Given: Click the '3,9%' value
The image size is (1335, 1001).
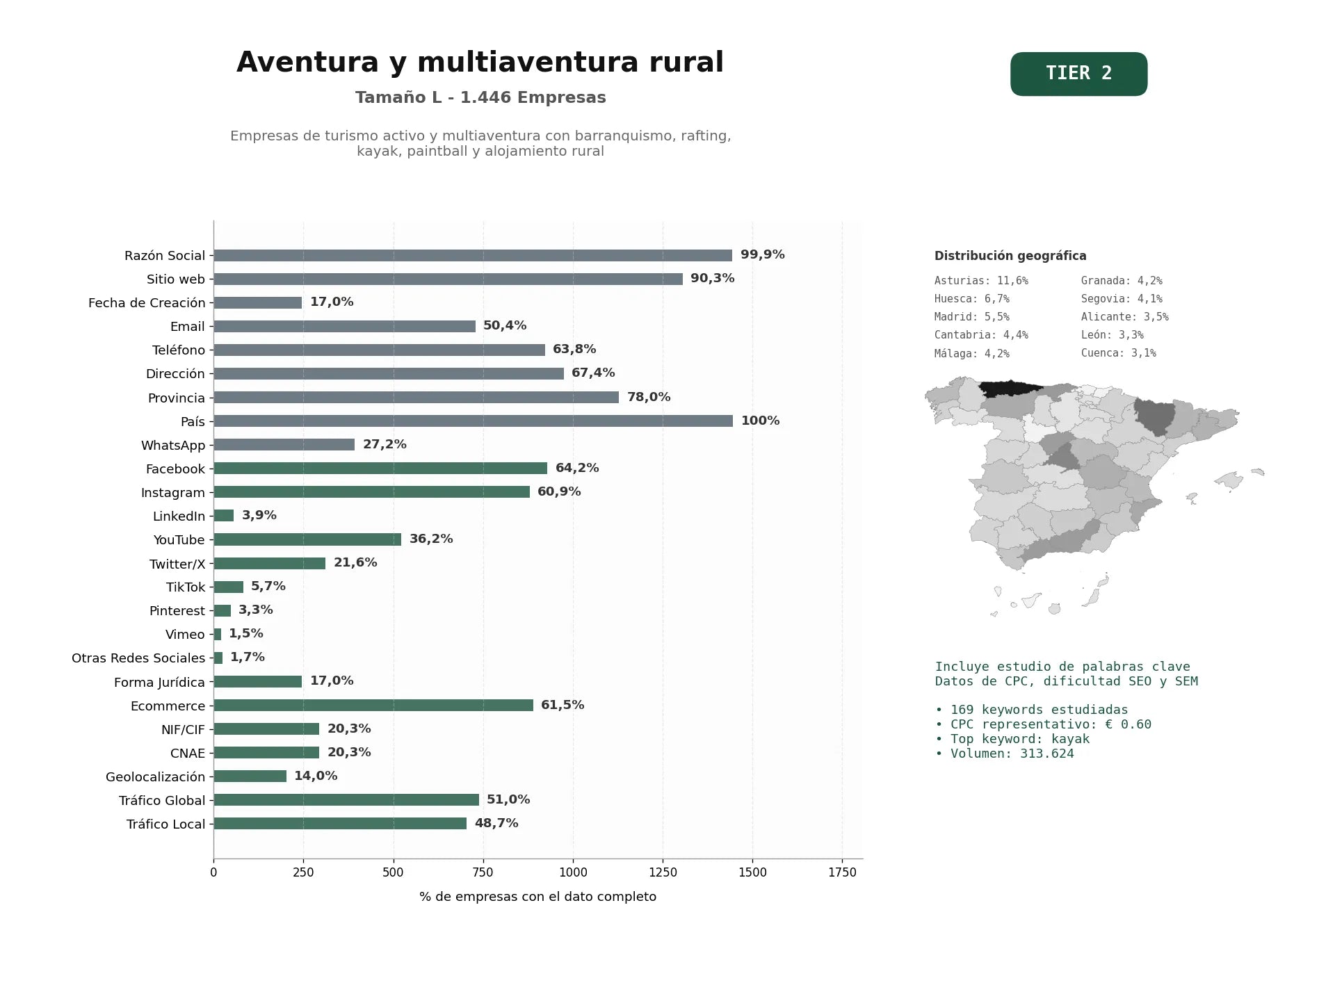Looking at the screenshot, I should click(x=259, y=515).
